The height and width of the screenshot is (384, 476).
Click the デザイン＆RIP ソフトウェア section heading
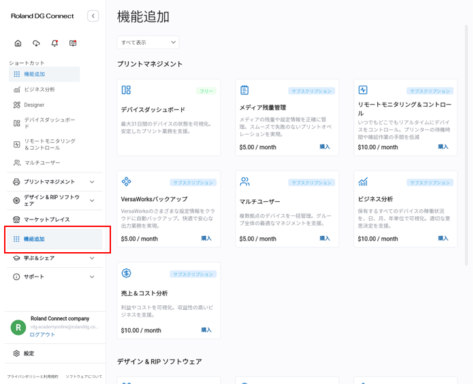click(159, 362)
